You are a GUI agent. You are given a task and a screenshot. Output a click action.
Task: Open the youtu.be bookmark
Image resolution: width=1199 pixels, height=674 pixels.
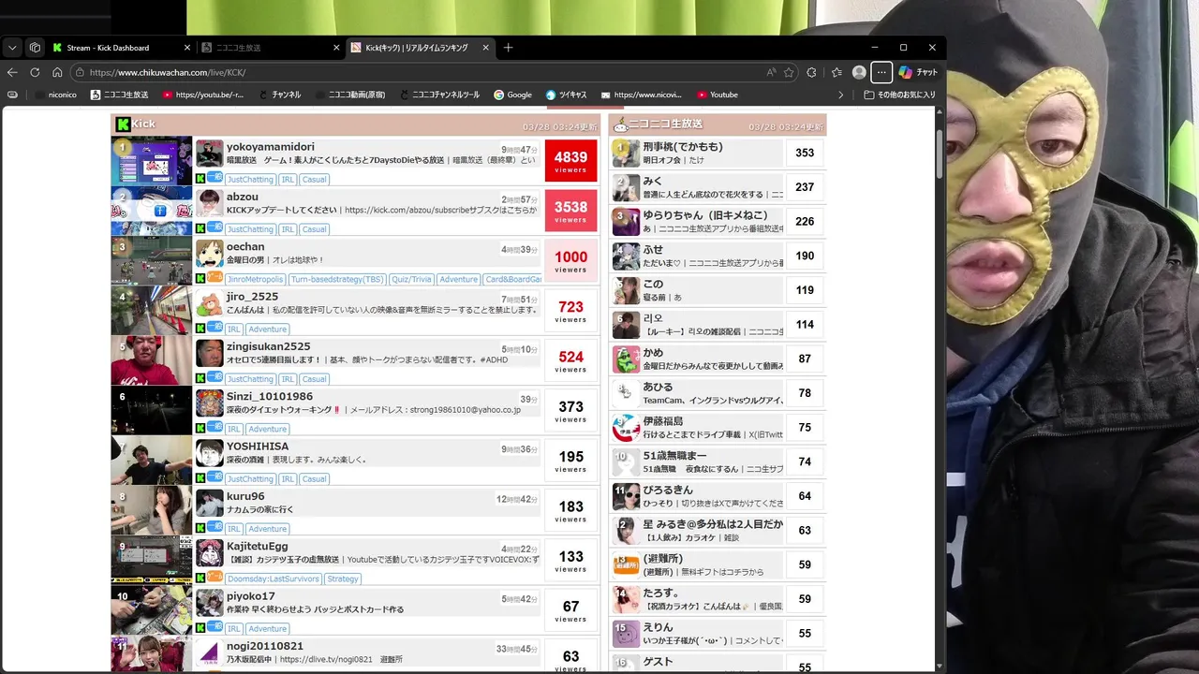(x=202, y=95)
